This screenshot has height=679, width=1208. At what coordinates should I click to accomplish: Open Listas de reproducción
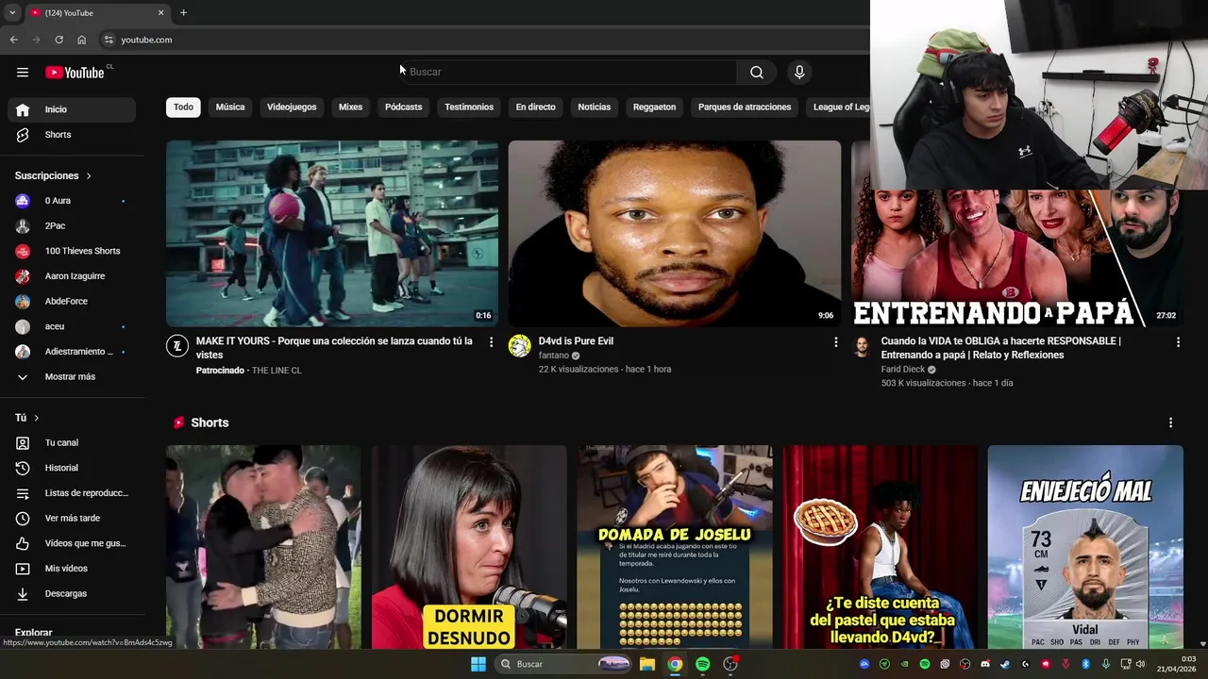point(72,493)
